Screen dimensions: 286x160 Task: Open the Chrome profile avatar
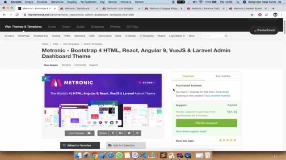pyautogui.click(x=275, y=15)
